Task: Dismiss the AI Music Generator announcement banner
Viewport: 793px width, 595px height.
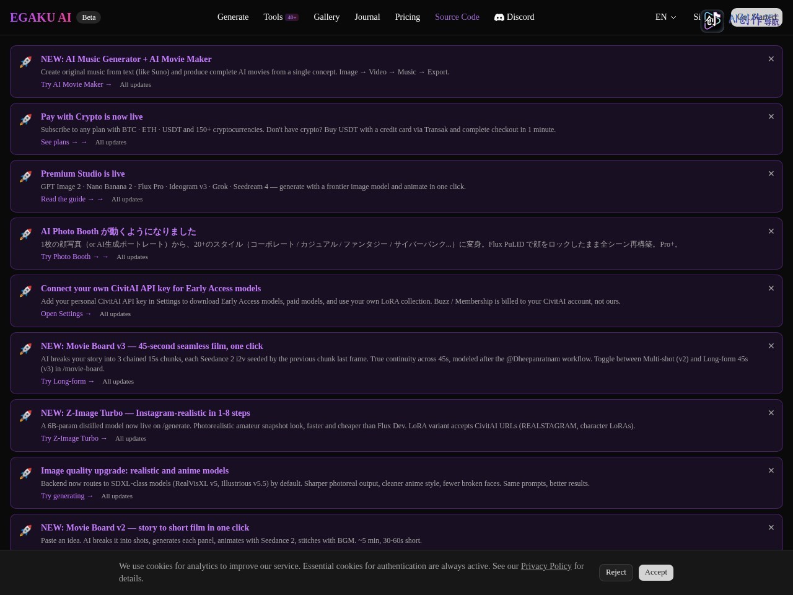Action: (771, 59)
